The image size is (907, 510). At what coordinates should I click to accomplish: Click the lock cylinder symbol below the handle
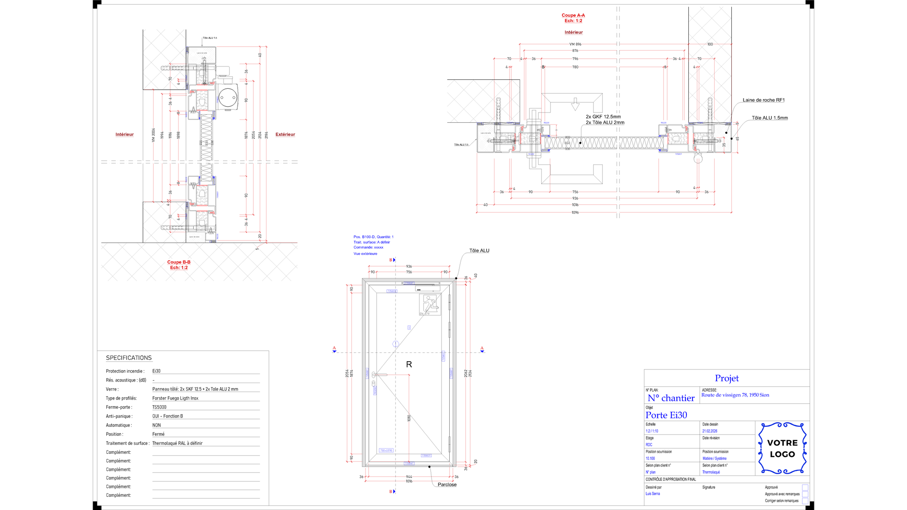tap(374, 382)
